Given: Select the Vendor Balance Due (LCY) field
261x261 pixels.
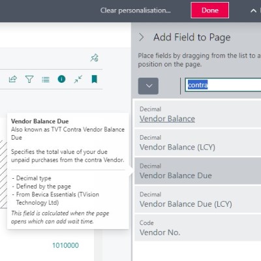Looking at the screenshot, I should point(198,200).
